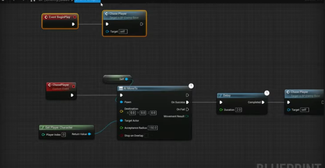Click the Destination Z value field
This screenshot has width=325, height=168.
(153, 113)
